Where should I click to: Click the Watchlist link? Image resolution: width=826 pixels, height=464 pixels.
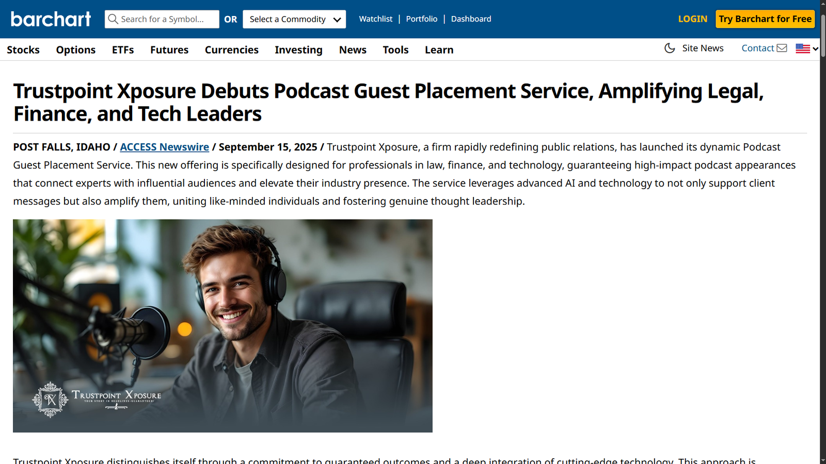(x=375, y=19)
